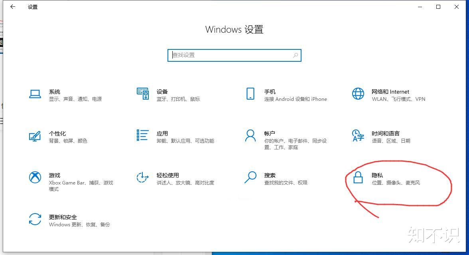Viewport: 469px width, 255px height.
Task: Click the 语音、区域、日期 description
Action: [x=391, y=141]
